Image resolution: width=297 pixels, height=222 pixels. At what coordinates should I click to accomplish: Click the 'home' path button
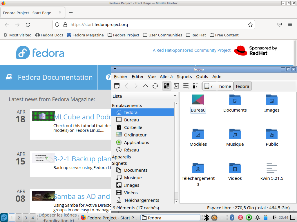225,86
